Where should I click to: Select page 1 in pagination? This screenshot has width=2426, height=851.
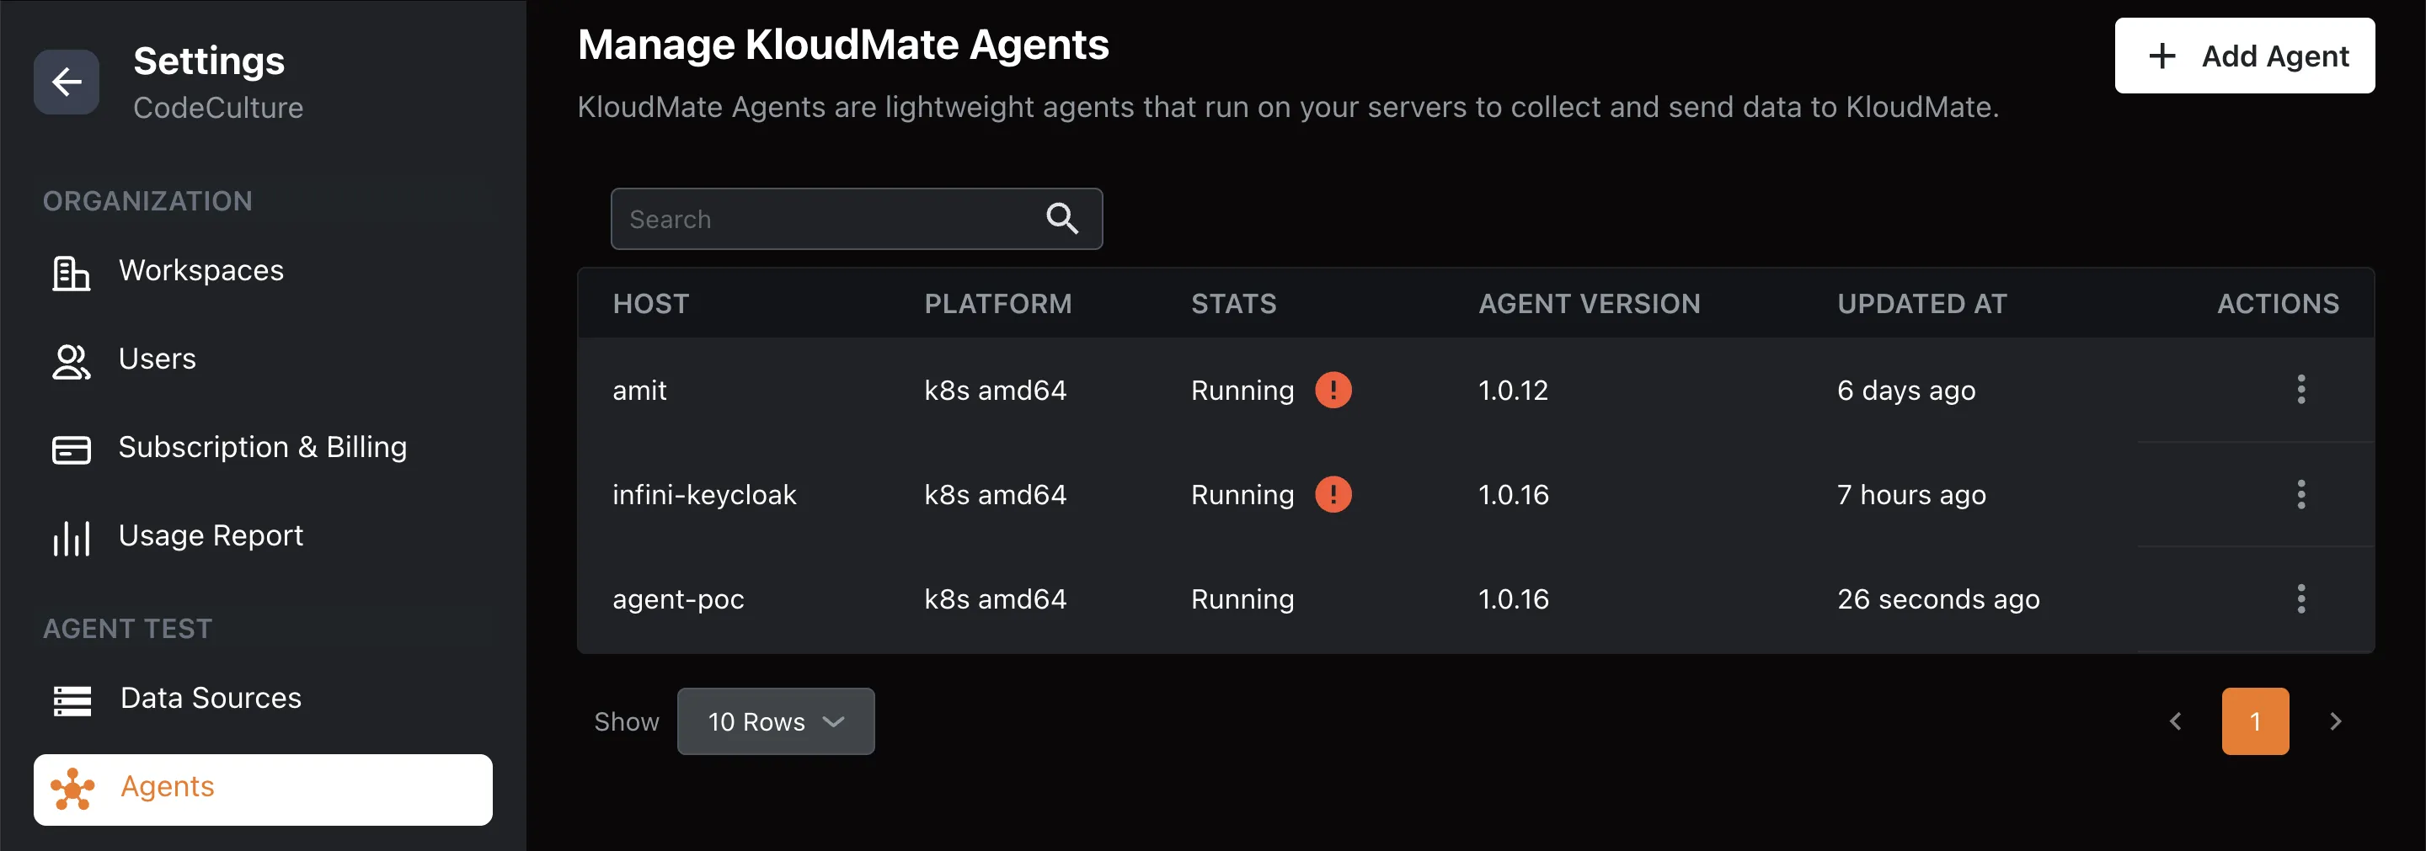[x=2256, y=721]
